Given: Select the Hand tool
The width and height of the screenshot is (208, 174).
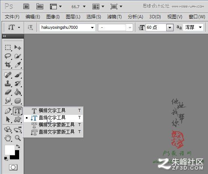Looking at the screenshot, I should pyautogui.click(x=8, y=138).
